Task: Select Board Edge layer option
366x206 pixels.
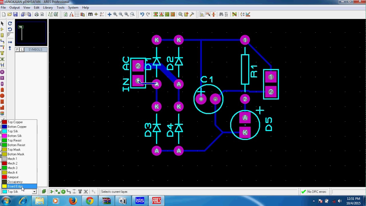Action: coord(19,186)
